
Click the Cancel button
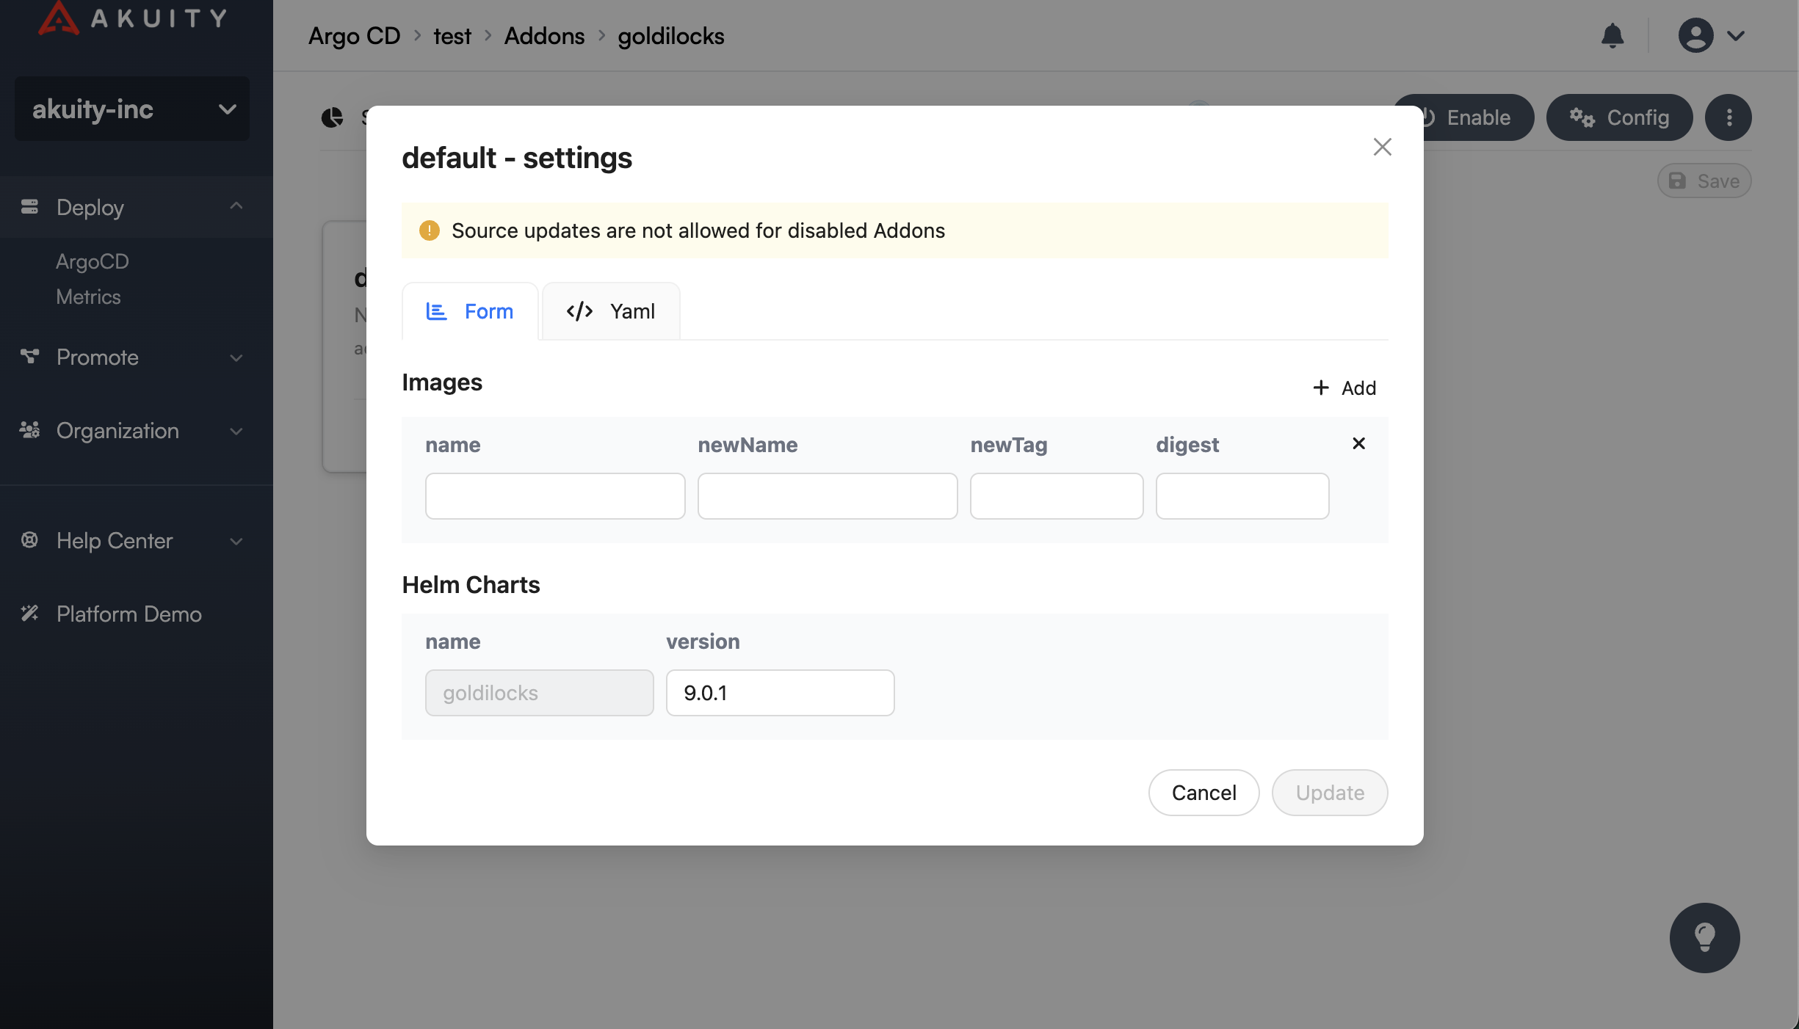(1203, 793)
